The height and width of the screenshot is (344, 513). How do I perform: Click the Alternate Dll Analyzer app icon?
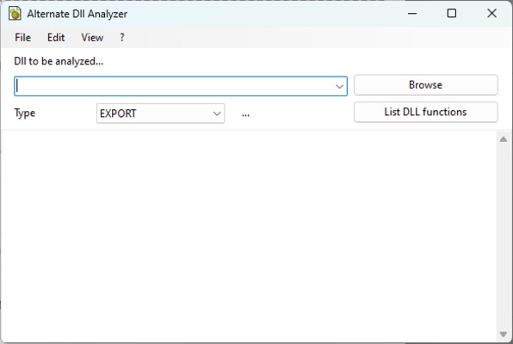(x=15, y=14)
